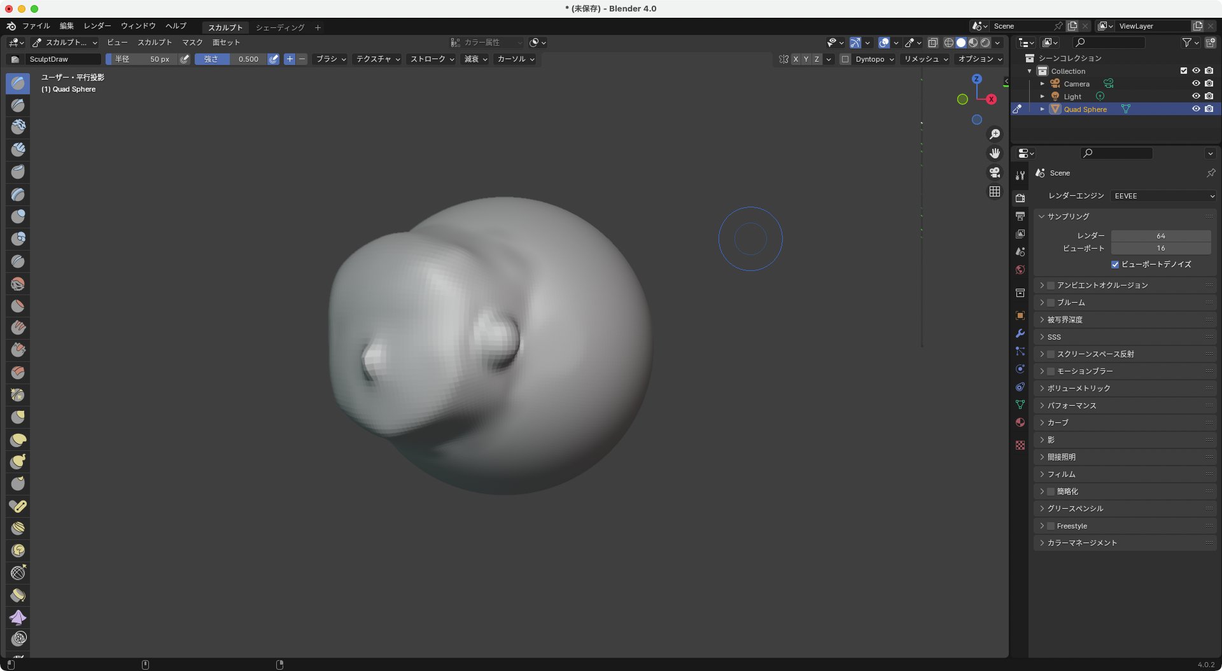This screenshot has height=671, width=1222.
Task: Select the Crease brush tool
Action: click(18, 261)
